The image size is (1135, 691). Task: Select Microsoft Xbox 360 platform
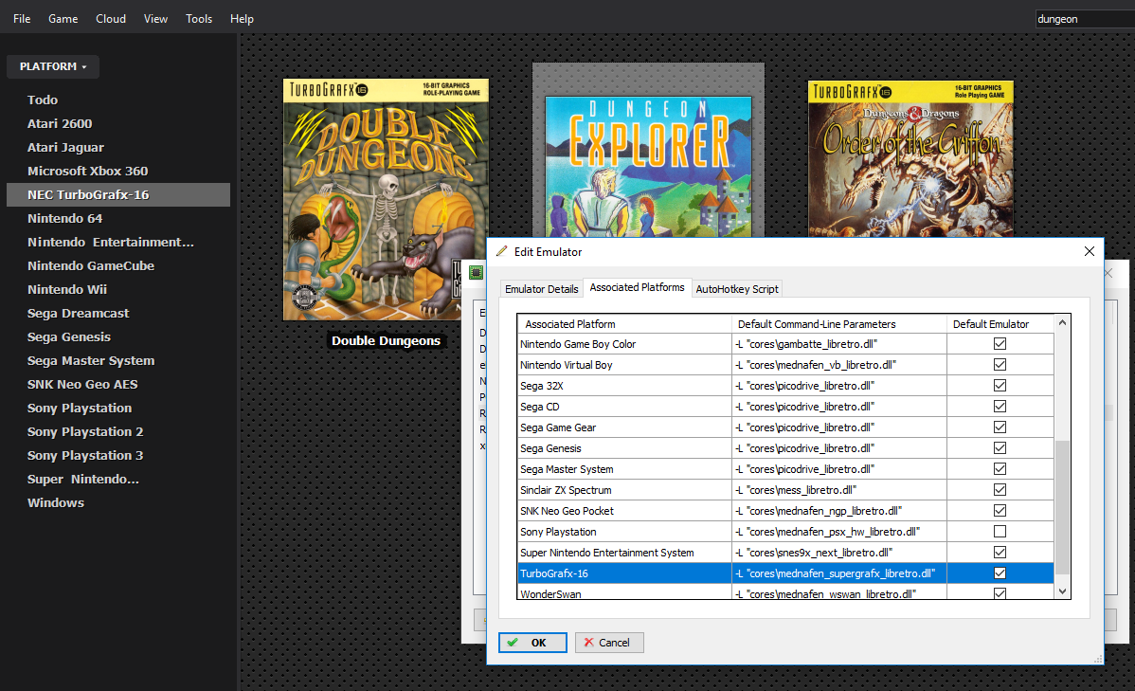pos(87,171)
